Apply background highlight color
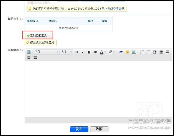Image resolution: width=174 pixels, height=136 pixels. pos(110,52)
